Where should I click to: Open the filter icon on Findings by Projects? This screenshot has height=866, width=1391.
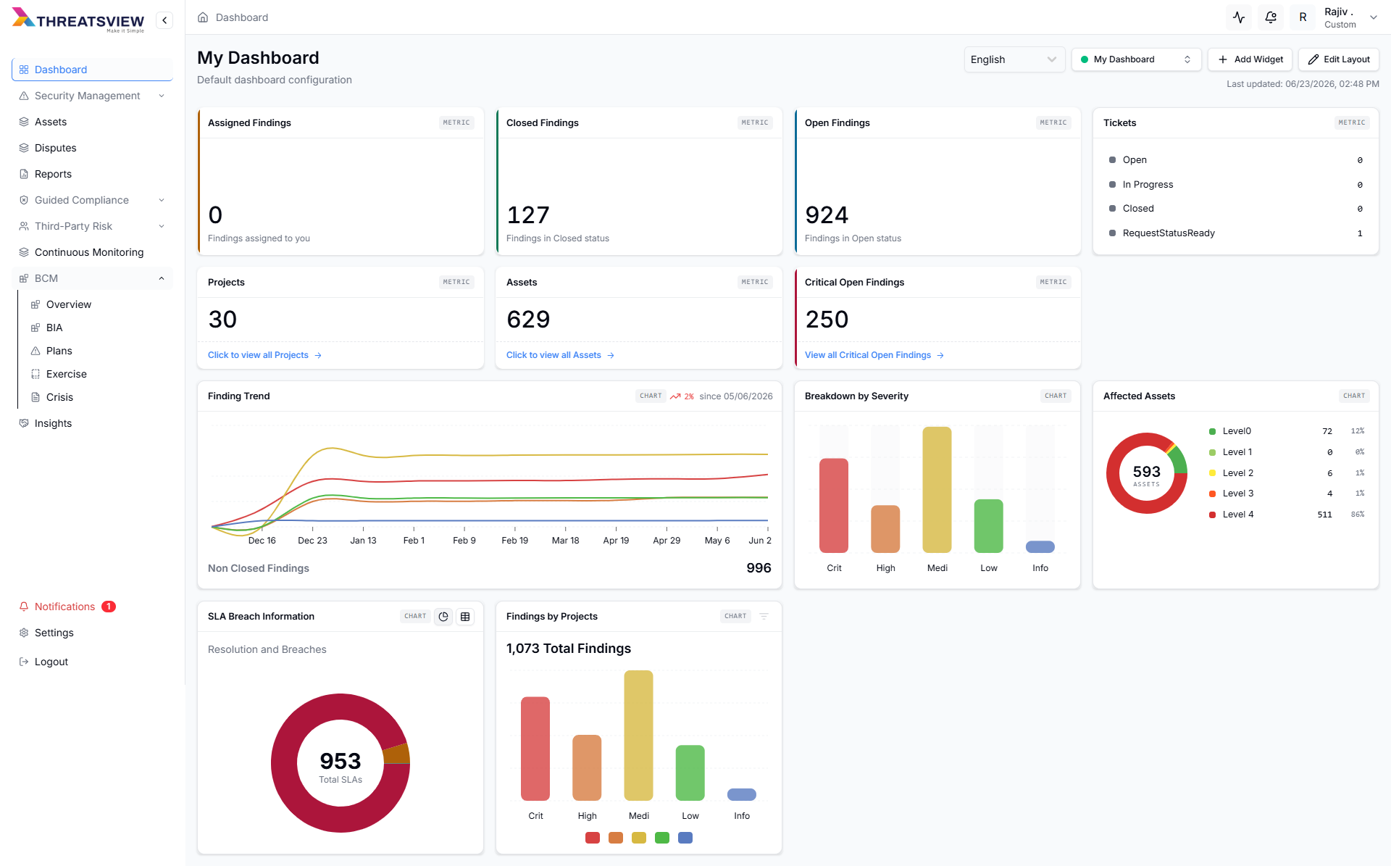pos(764,617)
